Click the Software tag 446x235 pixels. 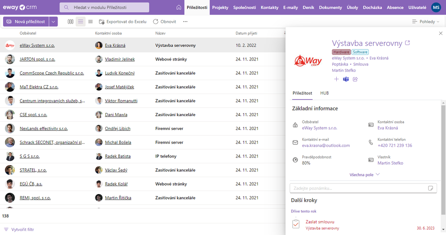(360, 52)
